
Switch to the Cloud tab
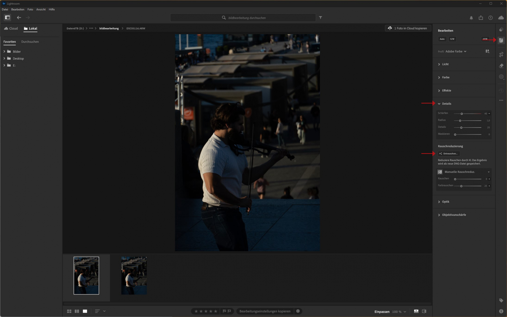[11, 28]
